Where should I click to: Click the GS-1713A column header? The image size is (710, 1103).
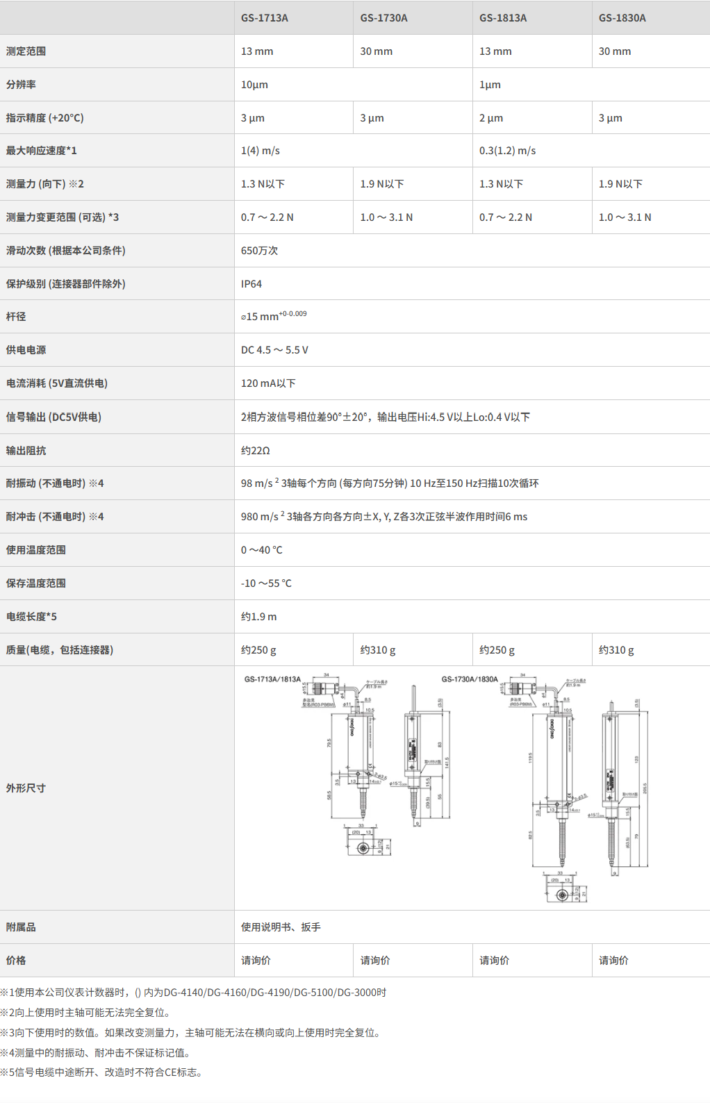[265, 18]
